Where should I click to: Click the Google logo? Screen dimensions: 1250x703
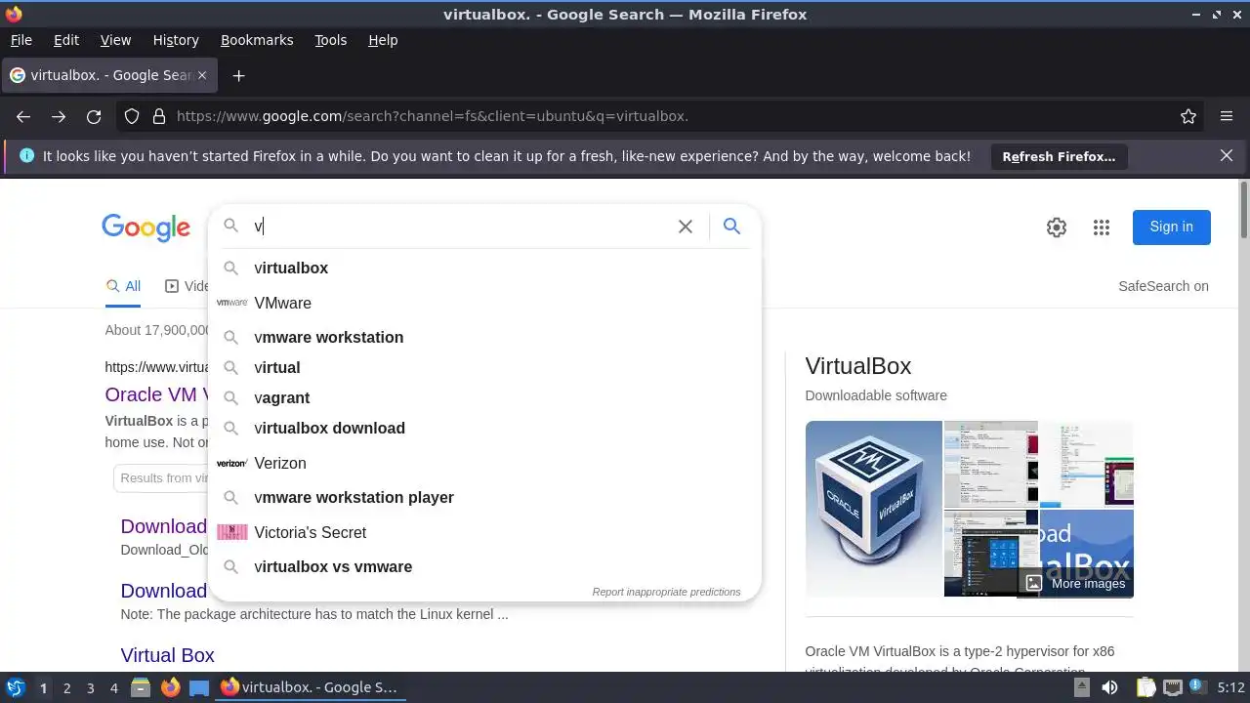[x=146, y=227]
